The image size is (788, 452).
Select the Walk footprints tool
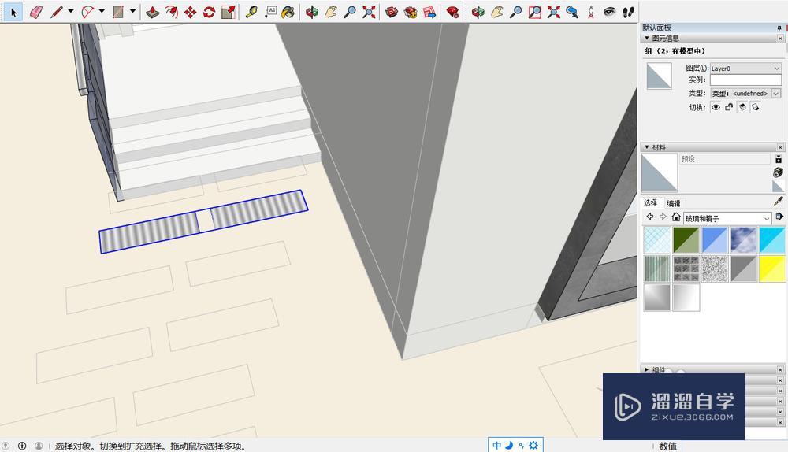coord(628,12)
